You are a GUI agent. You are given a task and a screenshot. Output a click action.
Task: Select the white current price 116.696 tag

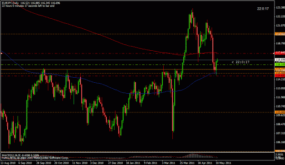[280, 60]
